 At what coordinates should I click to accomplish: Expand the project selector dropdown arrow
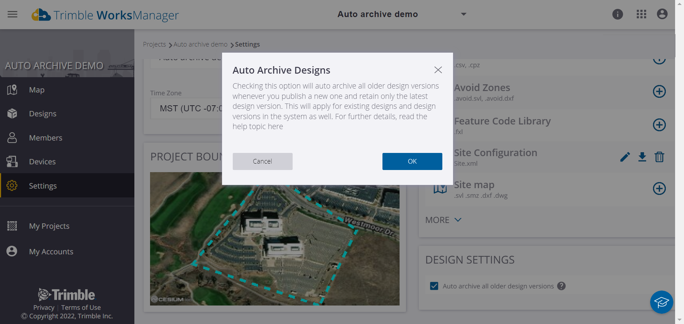click(x=463, y=14)
